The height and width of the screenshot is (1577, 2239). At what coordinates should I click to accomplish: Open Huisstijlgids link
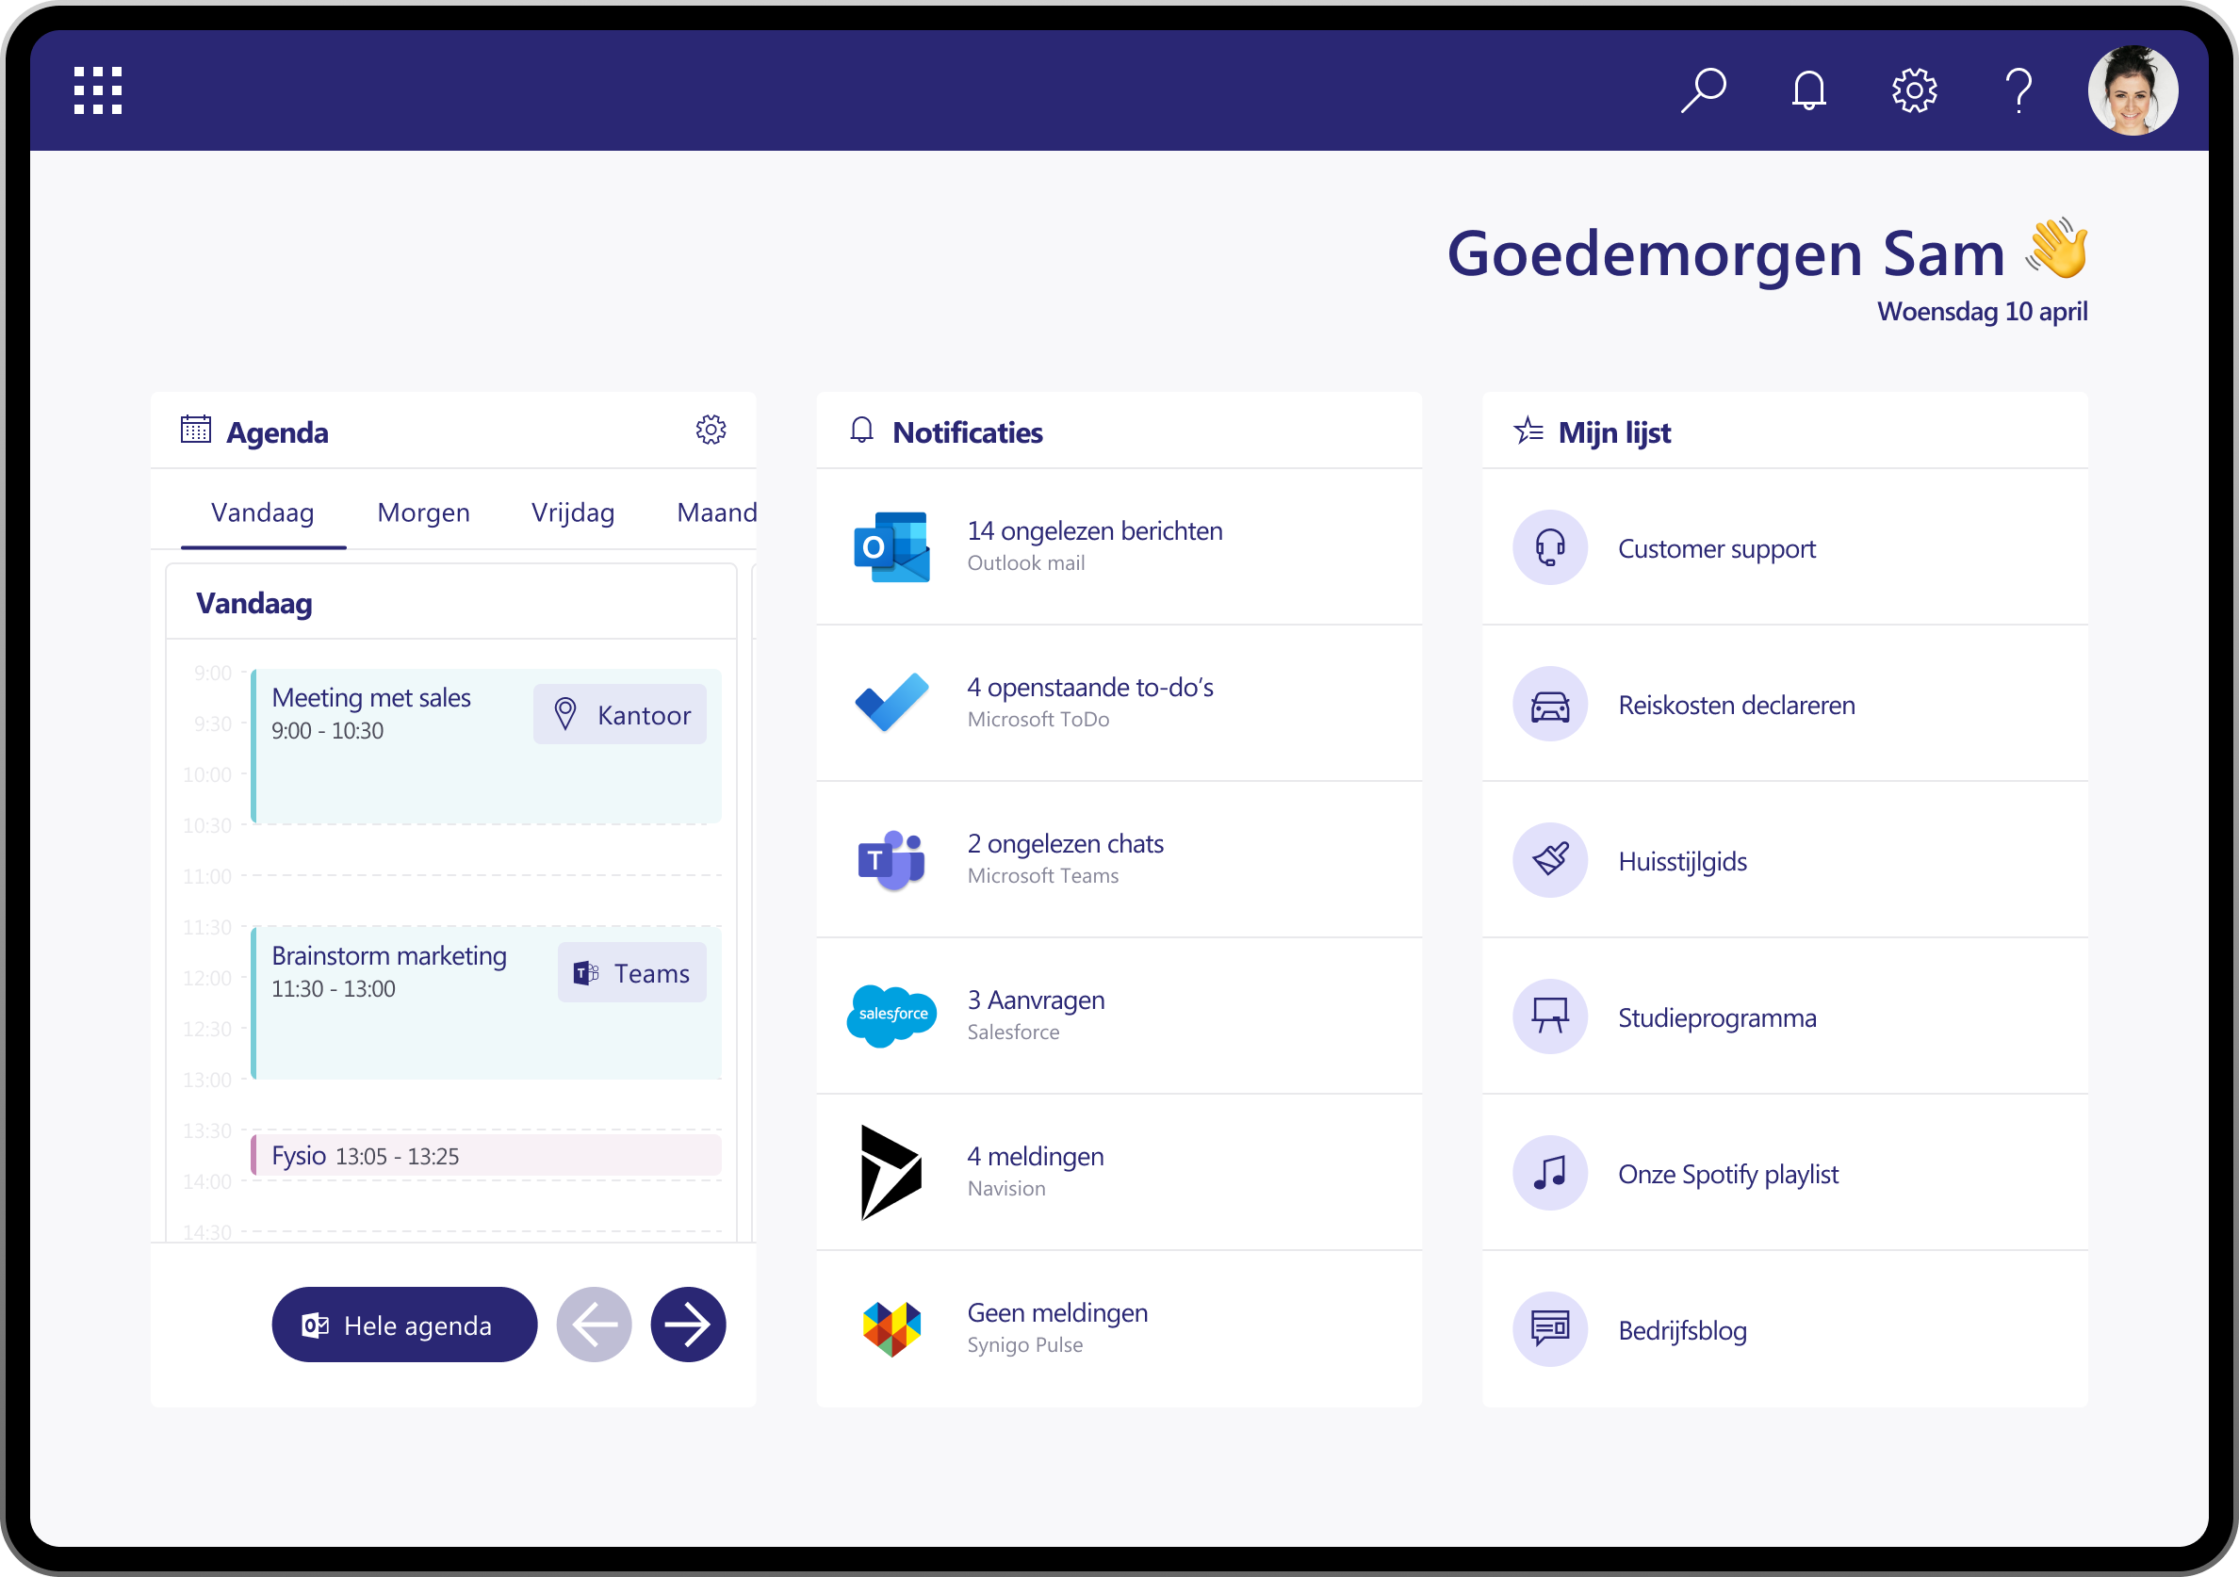[1682, 862]
